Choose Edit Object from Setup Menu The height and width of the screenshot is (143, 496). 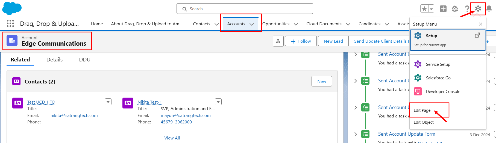tap(424, 122)
